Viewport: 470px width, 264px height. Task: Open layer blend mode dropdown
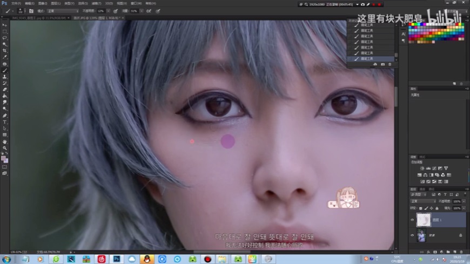coord(423,201)
